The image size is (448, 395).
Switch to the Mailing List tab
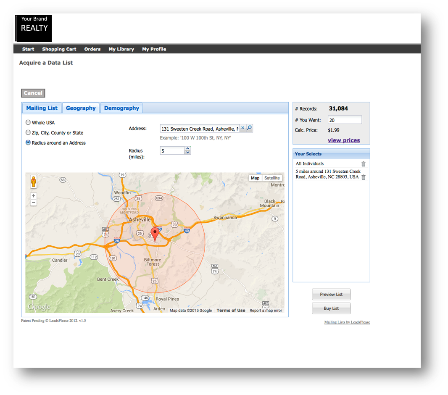[x=42, y=108]
